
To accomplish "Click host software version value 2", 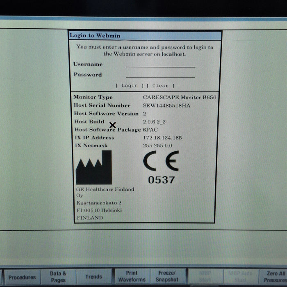I will click(144, 114).
